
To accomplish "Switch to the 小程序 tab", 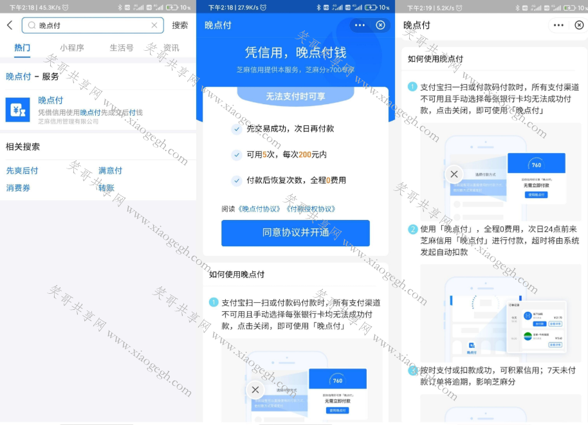I will click(72, 48).
